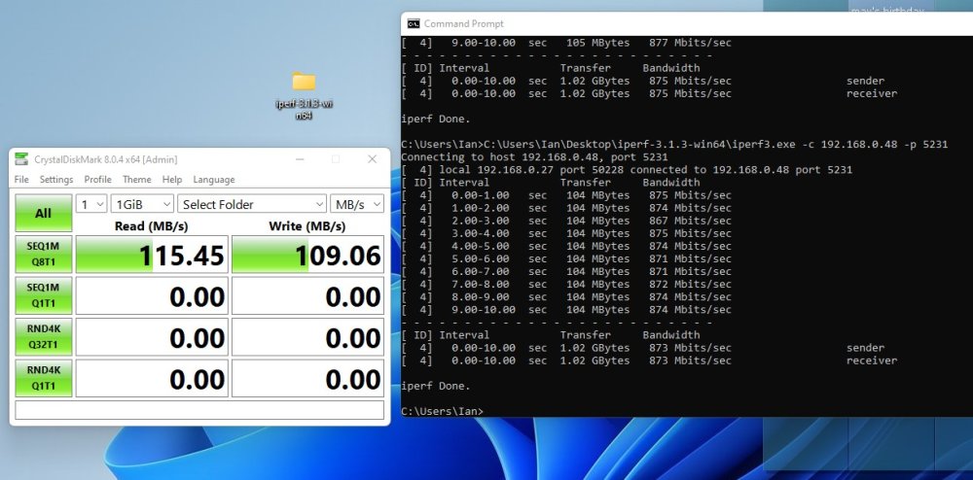Click the empty comment field below results
Screen dimensions: 973x480
point(199,410)
